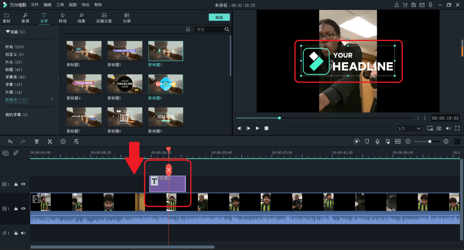Click the fullscreen preview icon

pos(457,128)
